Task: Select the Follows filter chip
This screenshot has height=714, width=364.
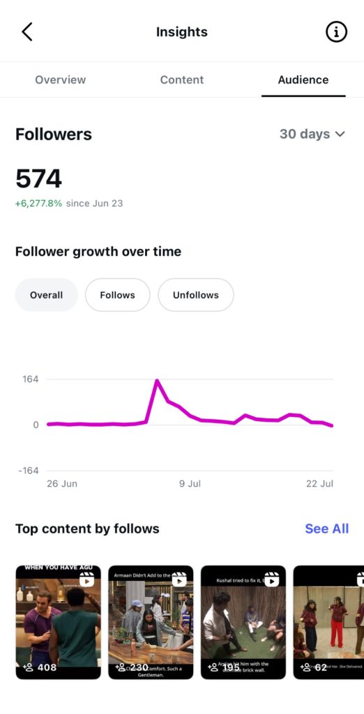Action: coord(118,295)
